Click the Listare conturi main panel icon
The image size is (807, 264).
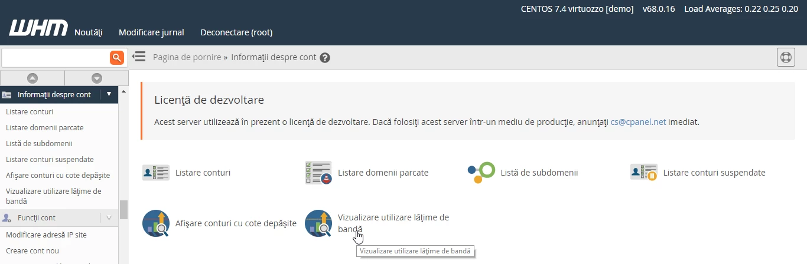click(156, 173)
